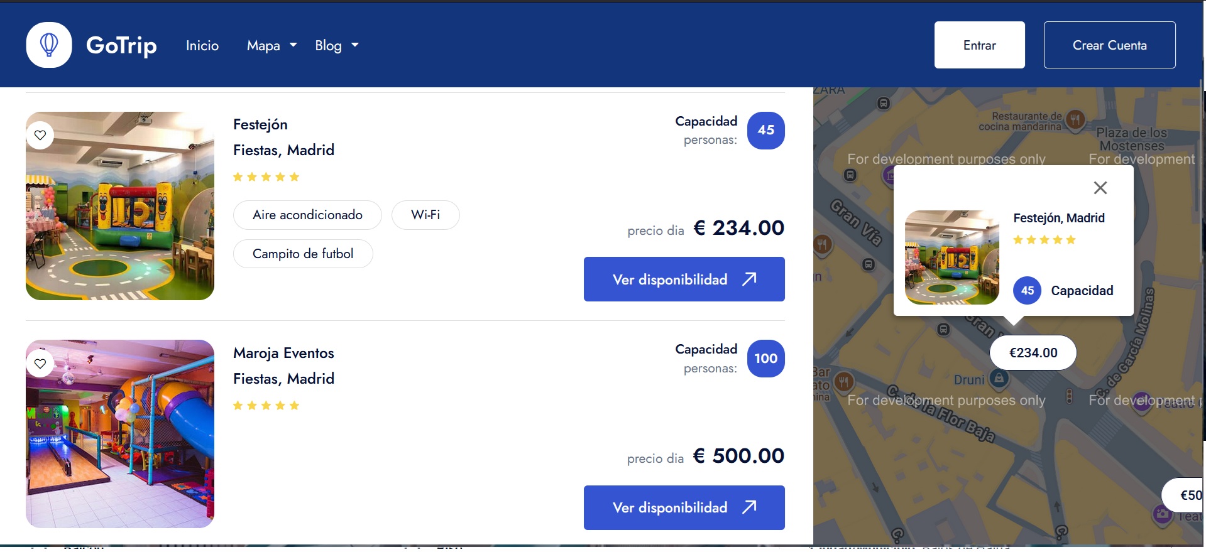Click the restaurant marker near cocina mandarina
The image size is (1206, 552).
pyautogui.click(x=1075, y=119)
